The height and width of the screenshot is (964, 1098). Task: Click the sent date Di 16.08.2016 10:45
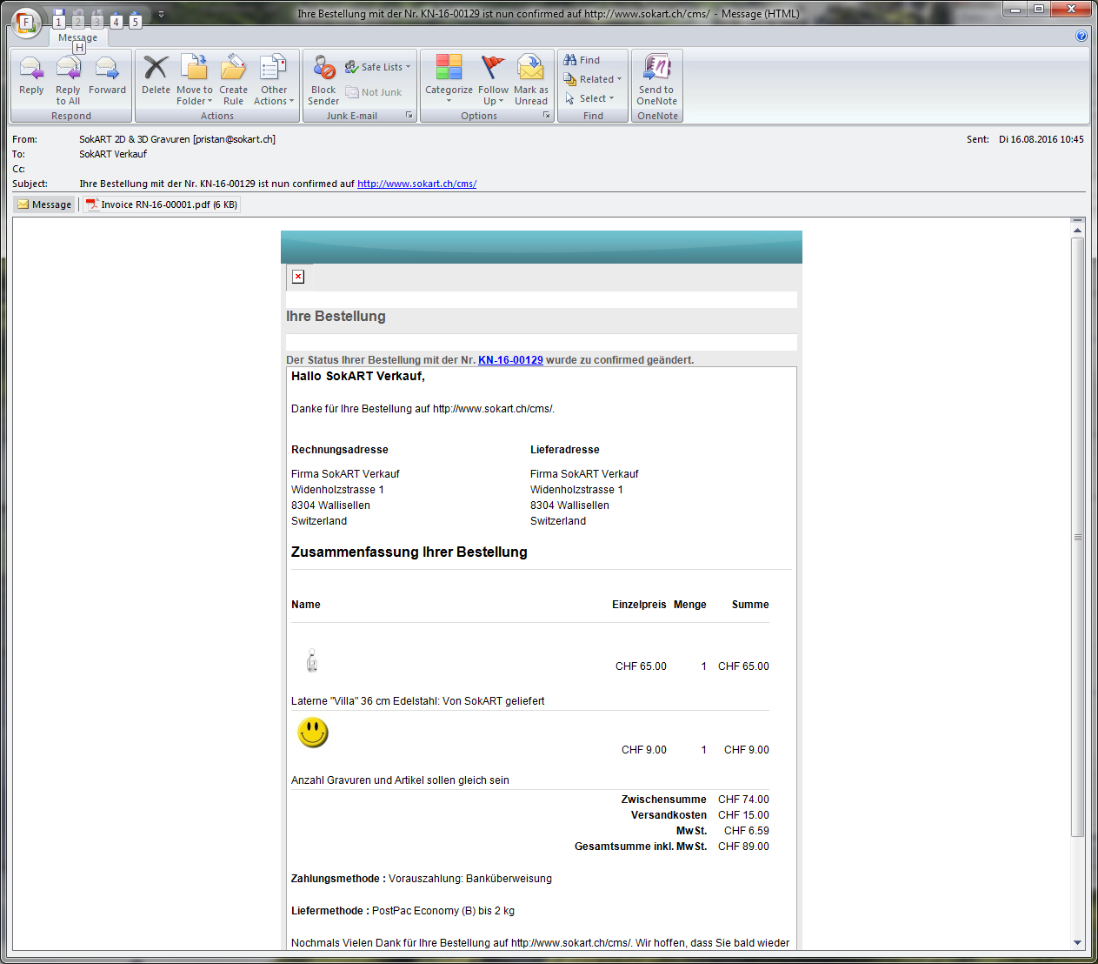point(1041,139)
